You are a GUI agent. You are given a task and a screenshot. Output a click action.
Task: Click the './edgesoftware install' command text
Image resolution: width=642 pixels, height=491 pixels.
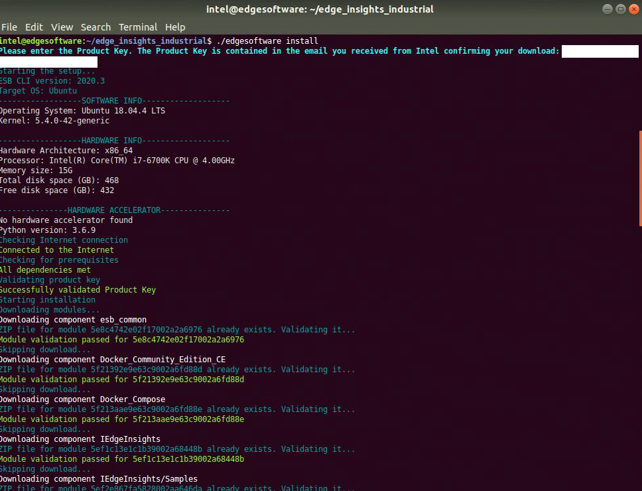(x=267, y=41)
